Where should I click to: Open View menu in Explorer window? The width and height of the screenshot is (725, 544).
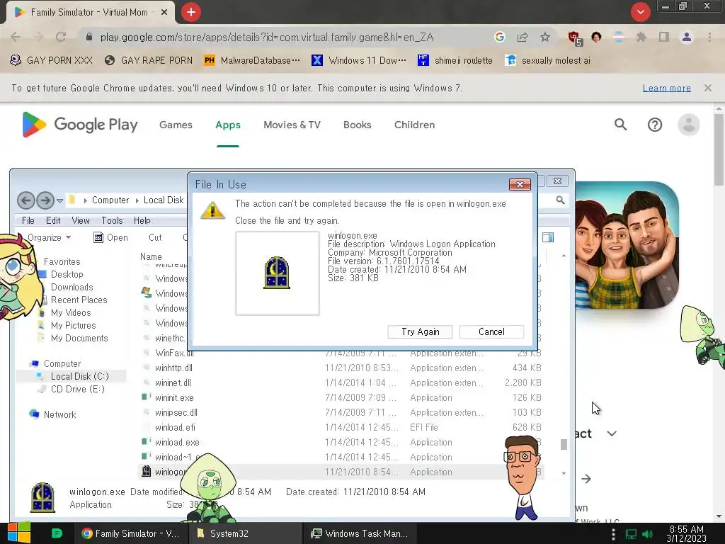[x=81, y=221]
